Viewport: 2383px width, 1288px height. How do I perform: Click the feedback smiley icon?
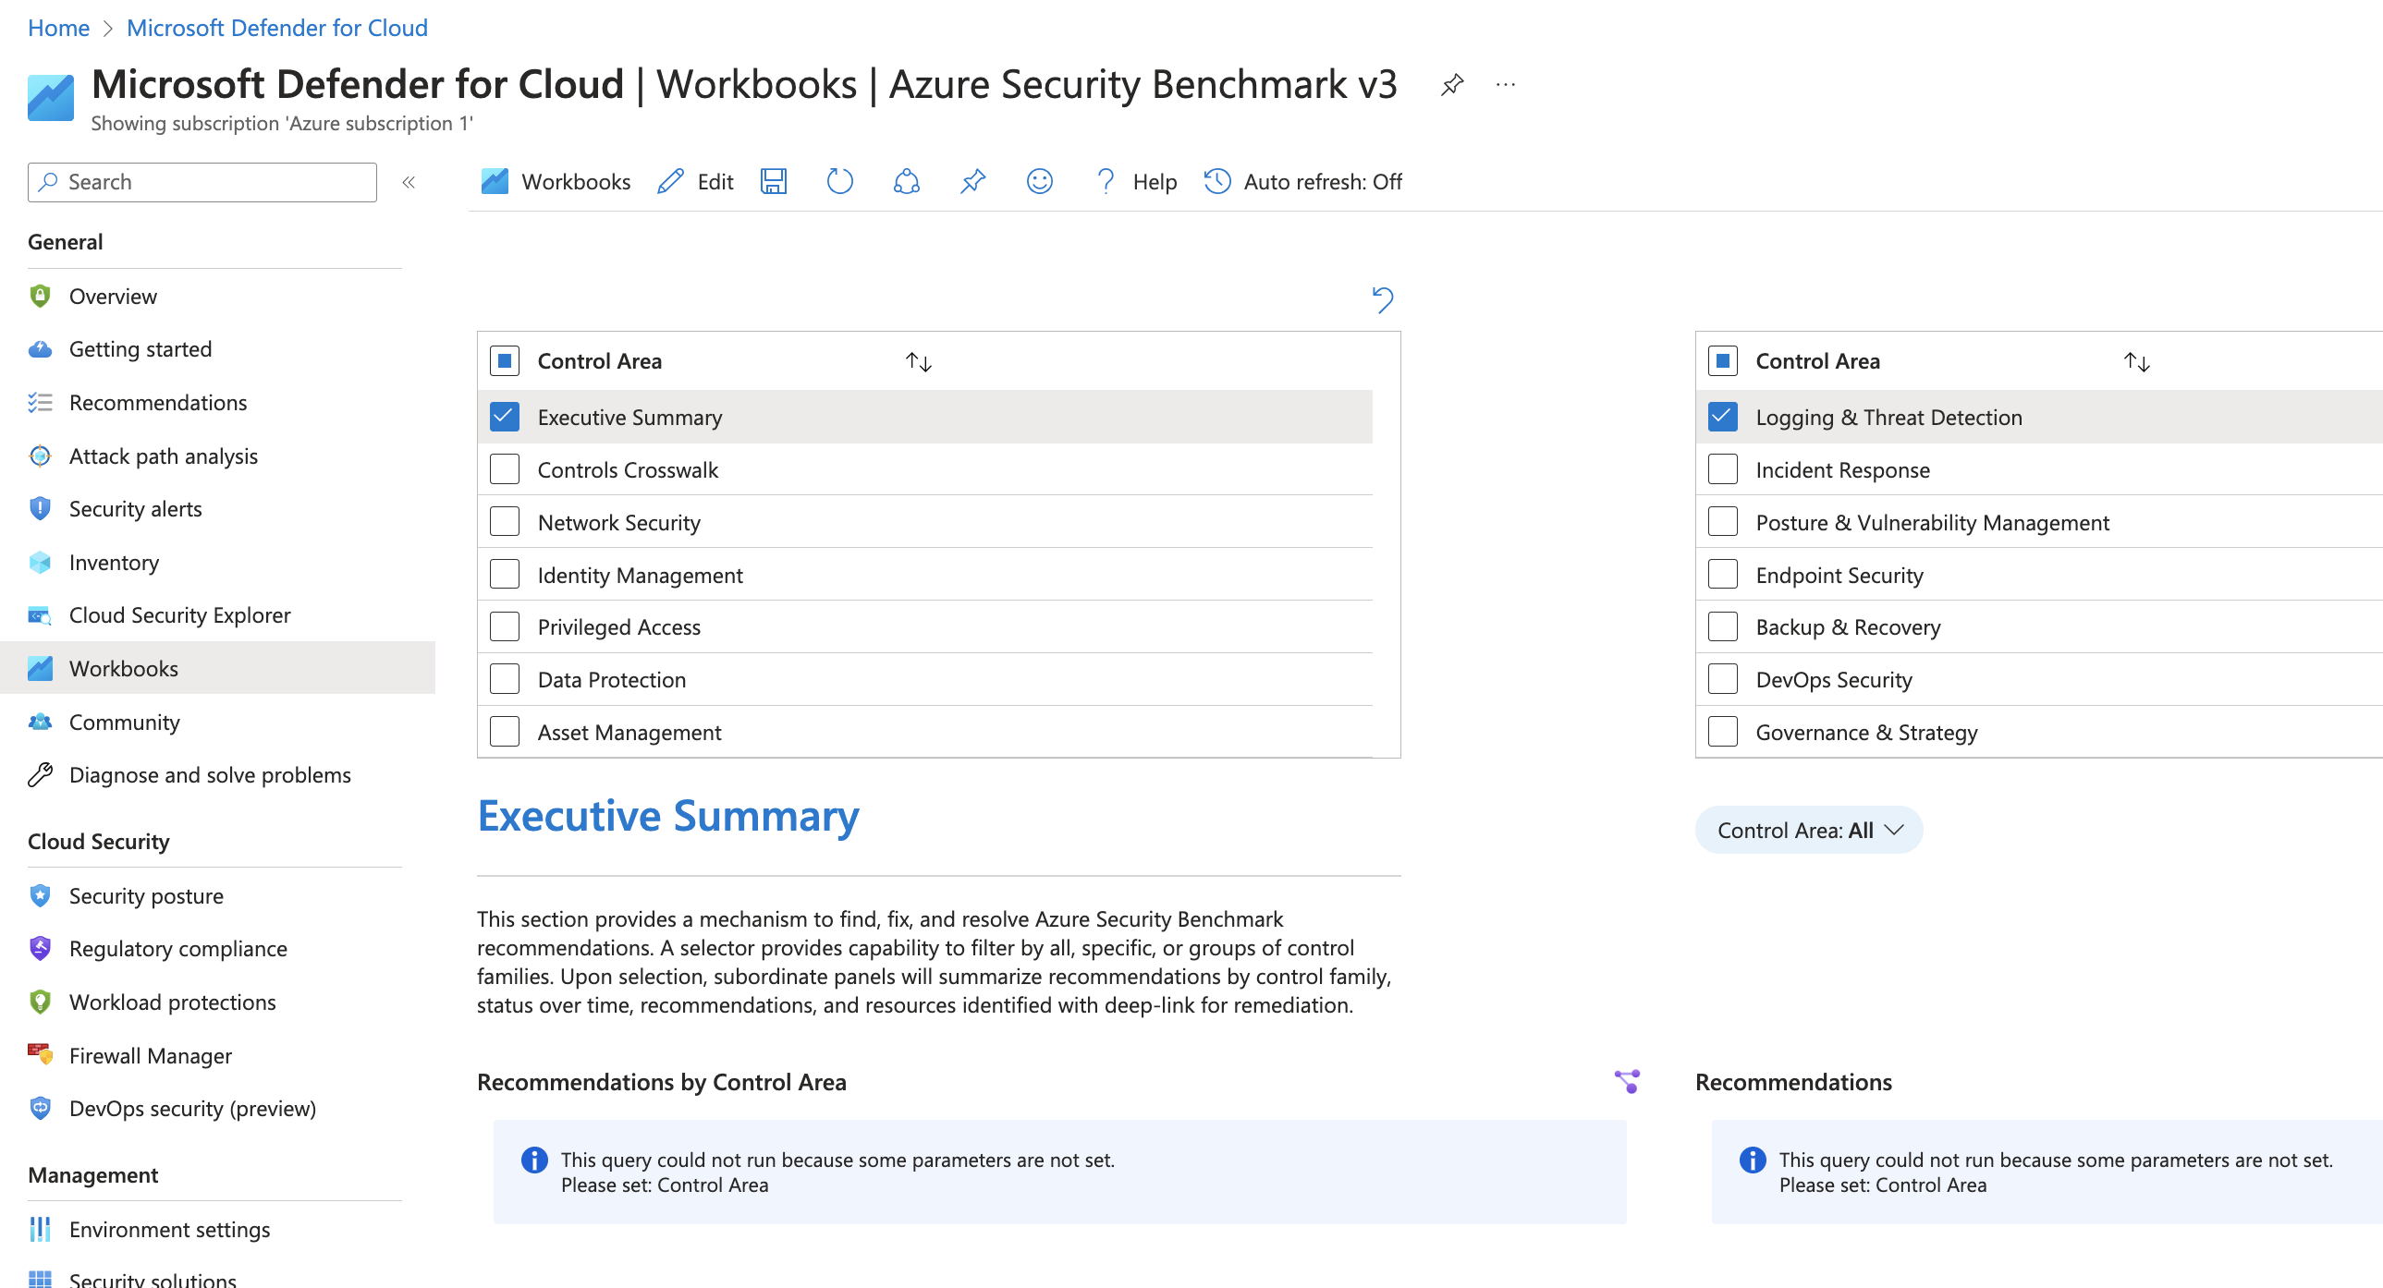1039,181
